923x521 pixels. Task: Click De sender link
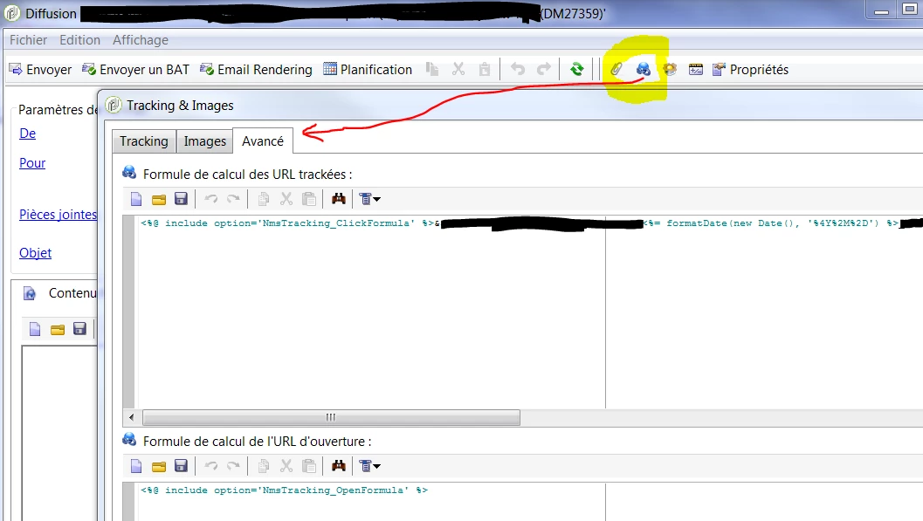(x=28, y=134)
